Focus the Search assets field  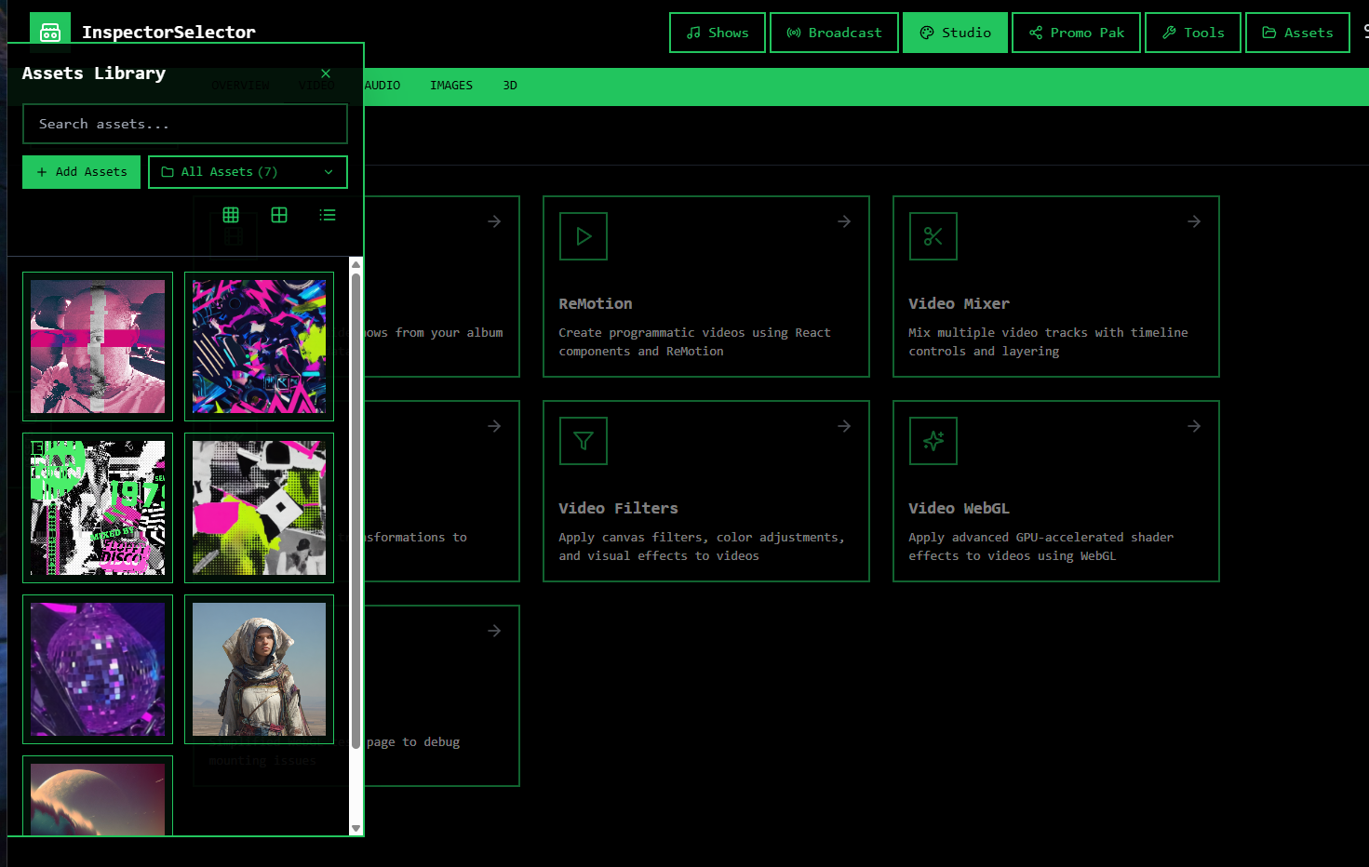[x=185, y=124]
